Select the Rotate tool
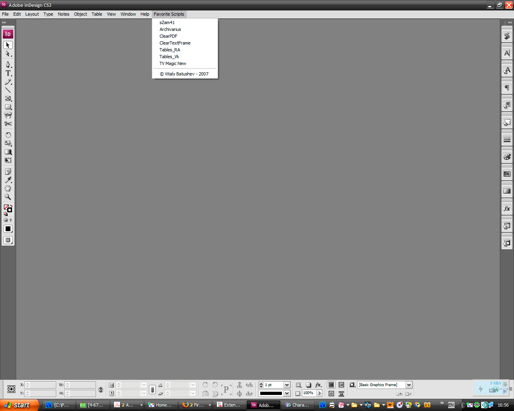The image size is (514, 411). point(8,135)
